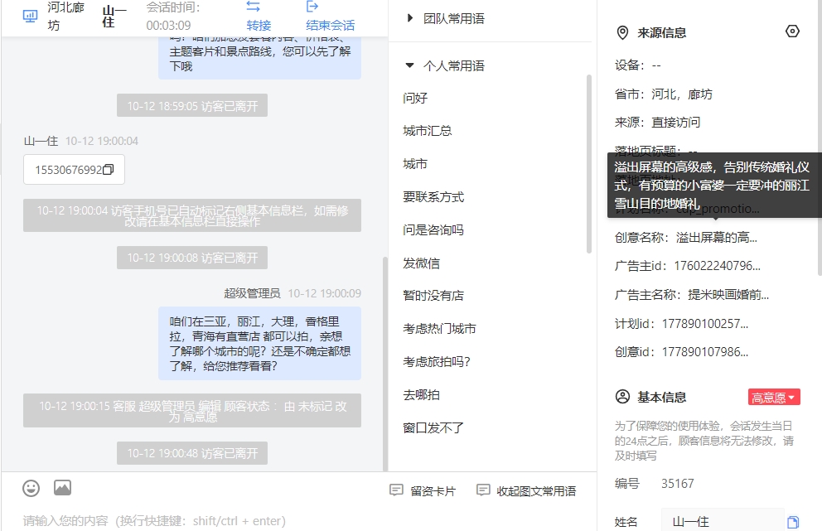Click the 基本信息 section heading

point(661,398)
